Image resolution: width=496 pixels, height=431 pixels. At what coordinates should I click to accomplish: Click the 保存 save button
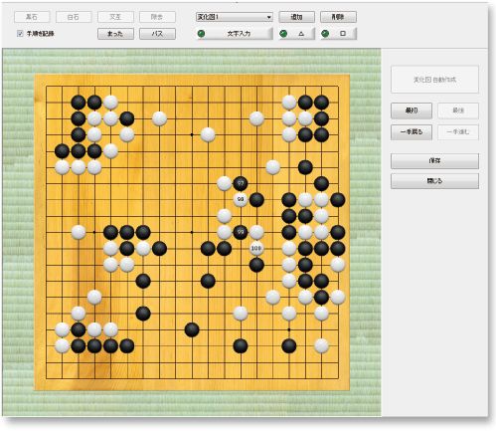434,160
